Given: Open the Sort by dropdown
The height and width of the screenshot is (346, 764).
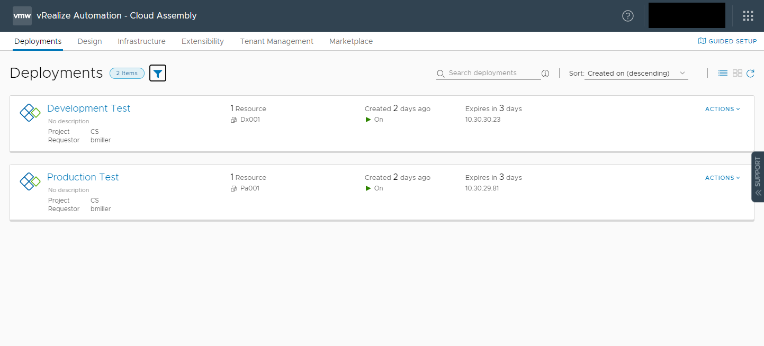Looking at the screenshot, I should 636,74.
